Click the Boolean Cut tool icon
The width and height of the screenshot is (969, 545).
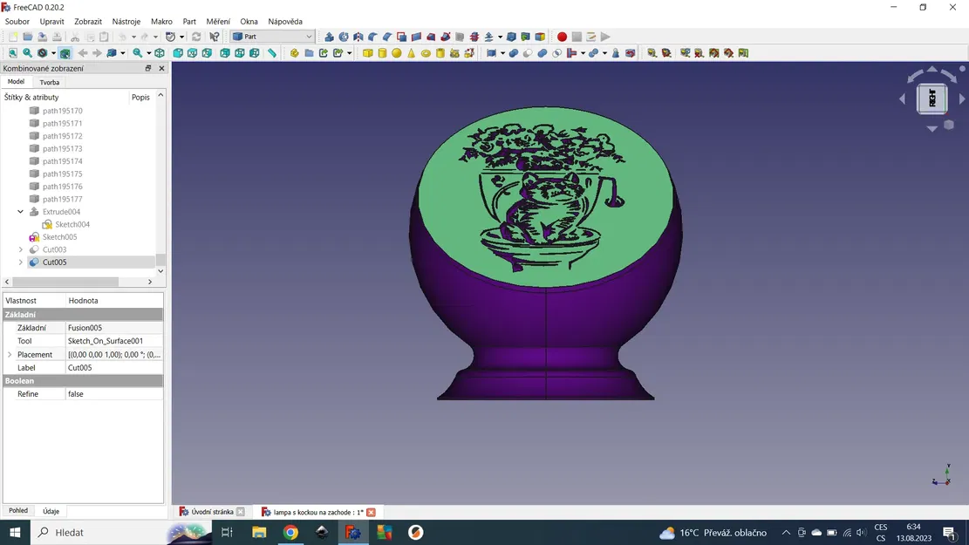(528, 53)
